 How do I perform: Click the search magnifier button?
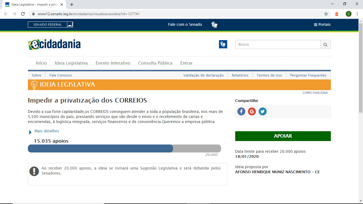click(x=326, y=45)
